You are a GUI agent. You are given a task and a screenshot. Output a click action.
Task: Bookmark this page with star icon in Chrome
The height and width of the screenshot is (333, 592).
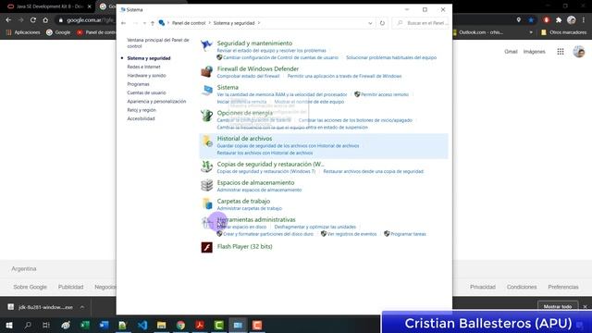tap(531, 20)
